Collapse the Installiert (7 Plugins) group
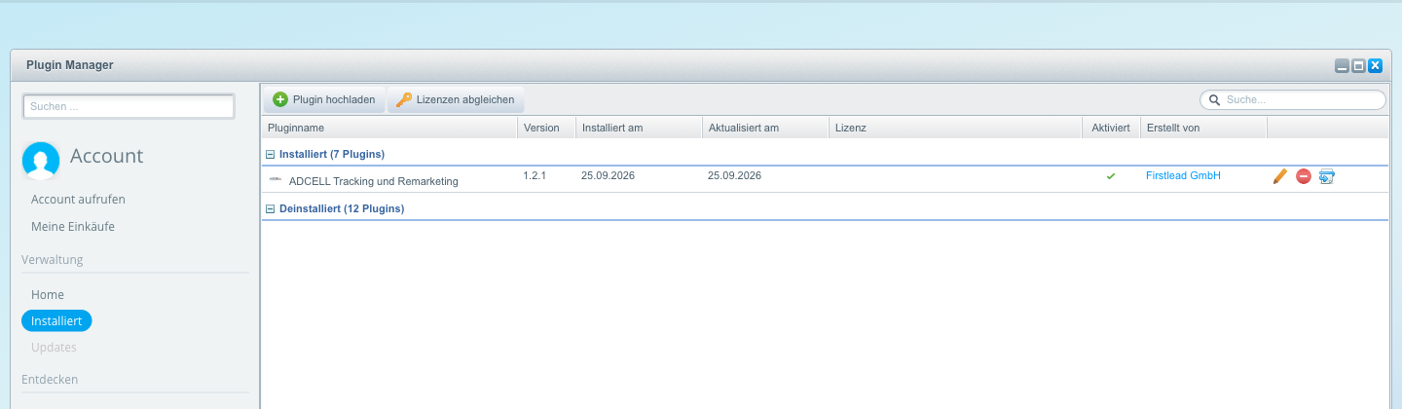This screenshot has width=1402, height=409. point(271,154)
